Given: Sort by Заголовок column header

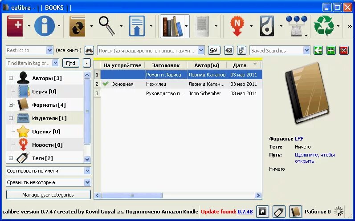Looking at the screenshot, I should (166, 65).
